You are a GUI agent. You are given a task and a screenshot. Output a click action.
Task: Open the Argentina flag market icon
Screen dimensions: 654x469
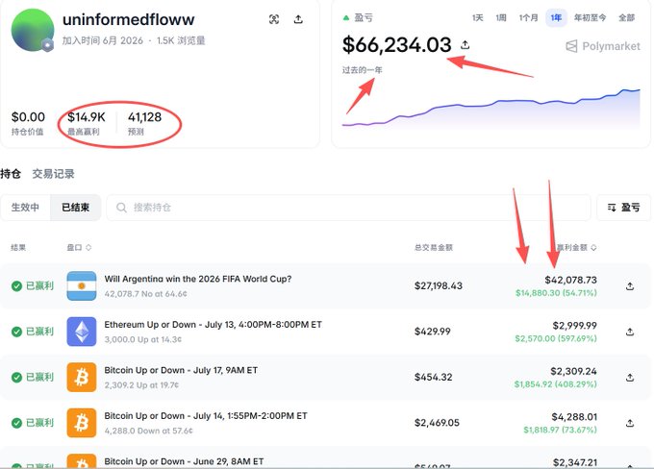click(82, 286)
